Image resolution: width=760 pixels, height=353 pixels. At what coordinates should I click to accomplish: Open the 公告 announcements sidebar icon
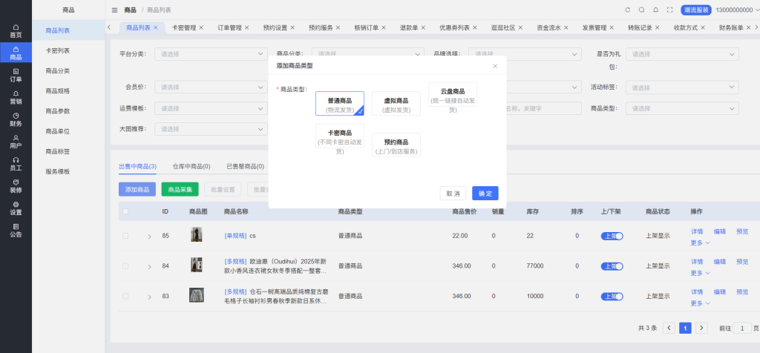tap(16, 231)
